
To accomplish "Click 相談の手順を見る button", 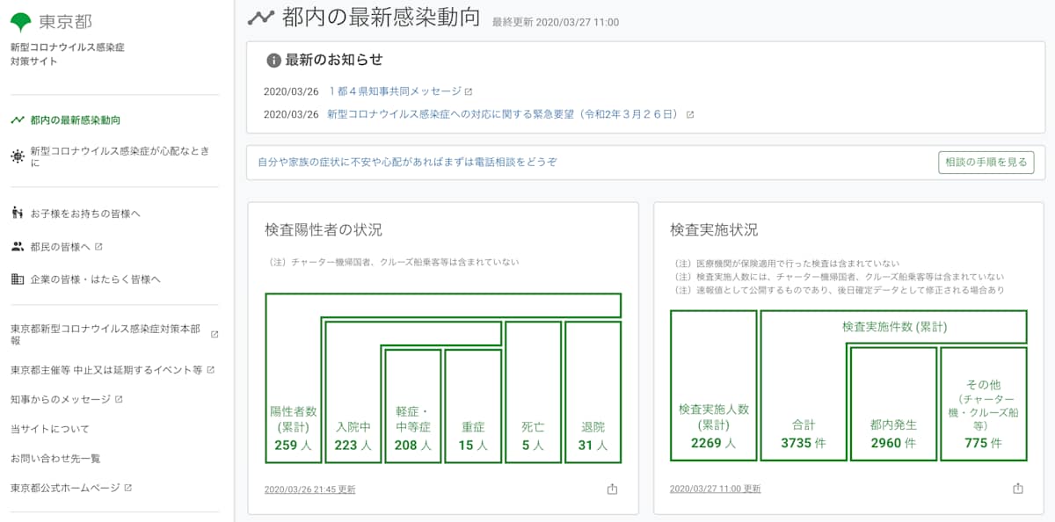I will (x=986, y=163).
